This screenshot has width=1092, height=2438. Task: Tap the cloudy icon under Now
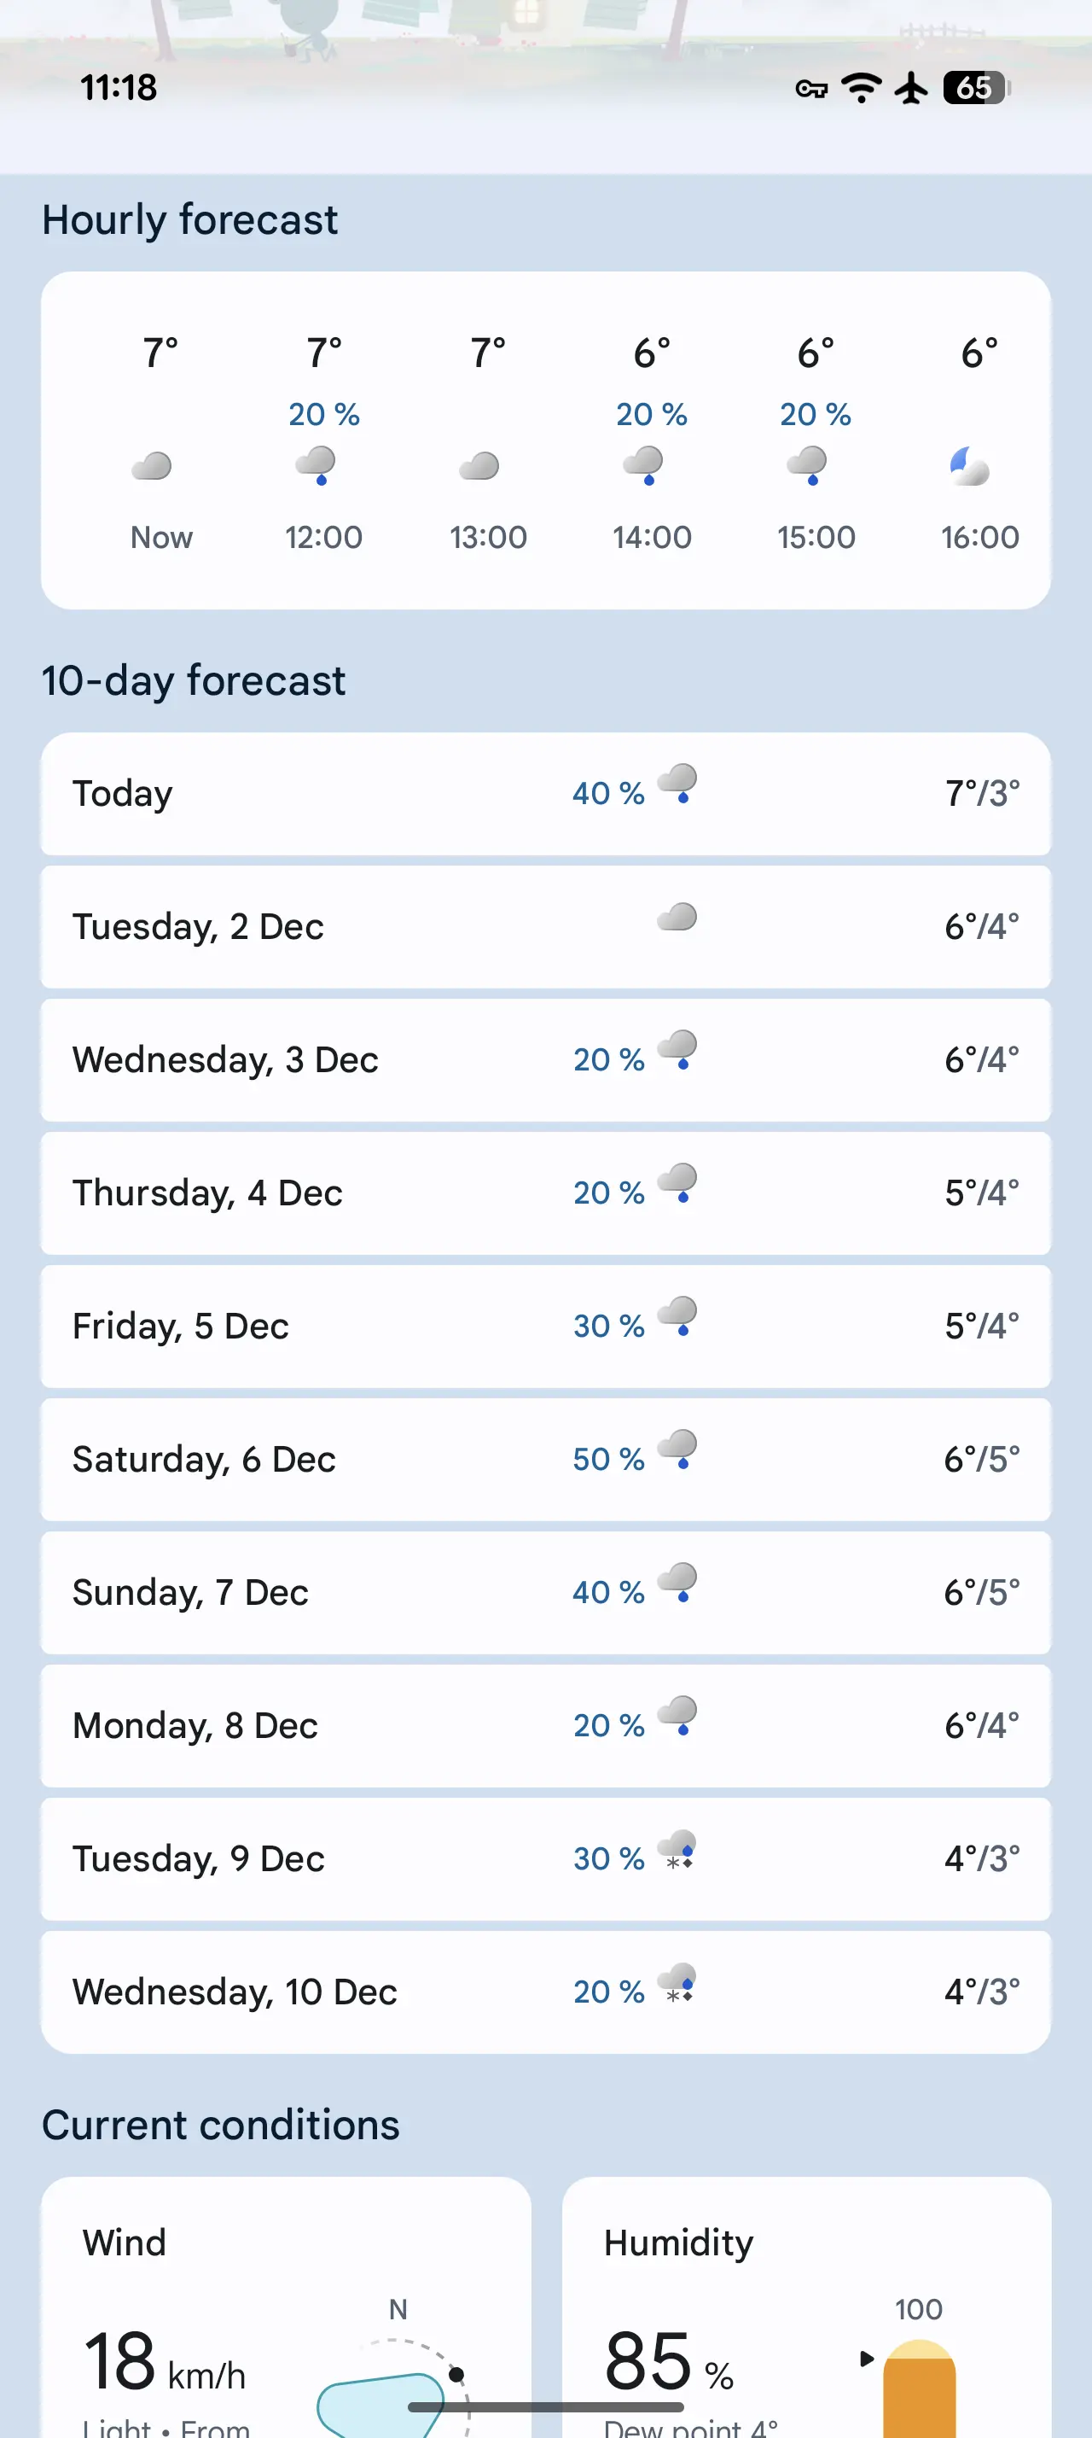click(x=151, y=465)
